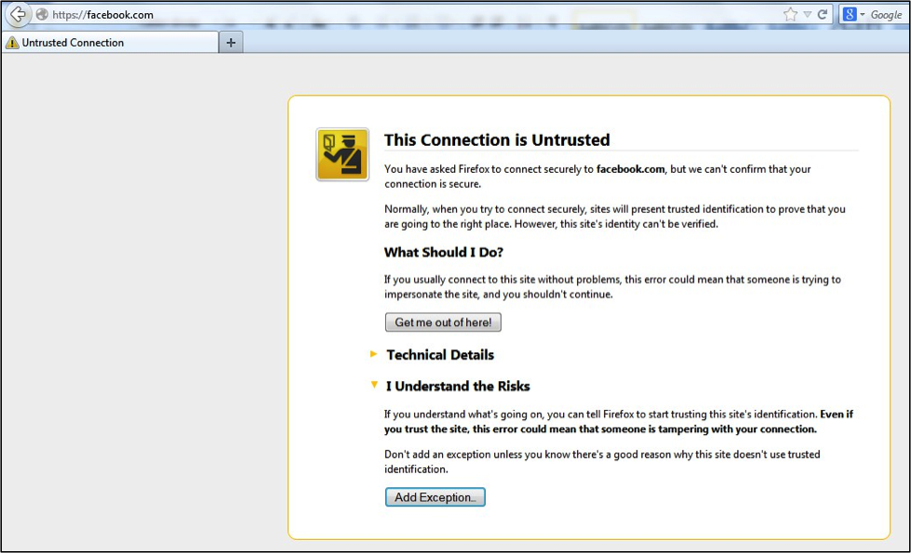
Task: Open the URL history dropdown arrow
Action: coord(807,15)
